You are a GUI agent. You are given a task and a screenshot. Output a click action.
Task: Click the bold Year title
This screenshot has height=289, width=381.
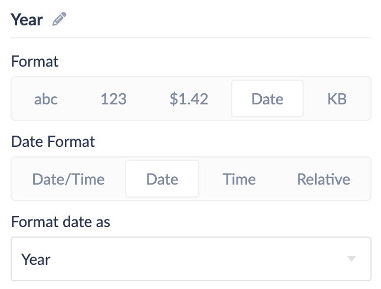(27, 19)
